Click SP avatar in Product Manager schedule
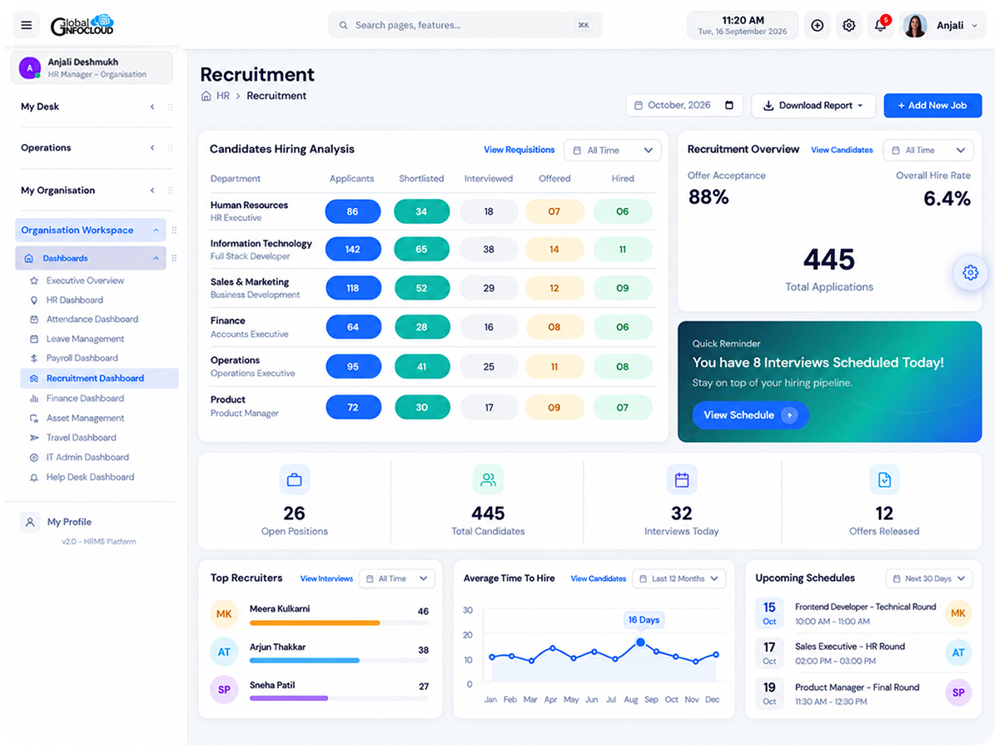The image size is (999, 749). 958,692
